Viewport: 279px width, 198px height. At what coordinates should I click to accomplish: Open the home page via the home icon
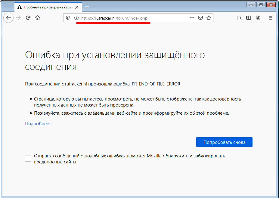click(38, 18)
